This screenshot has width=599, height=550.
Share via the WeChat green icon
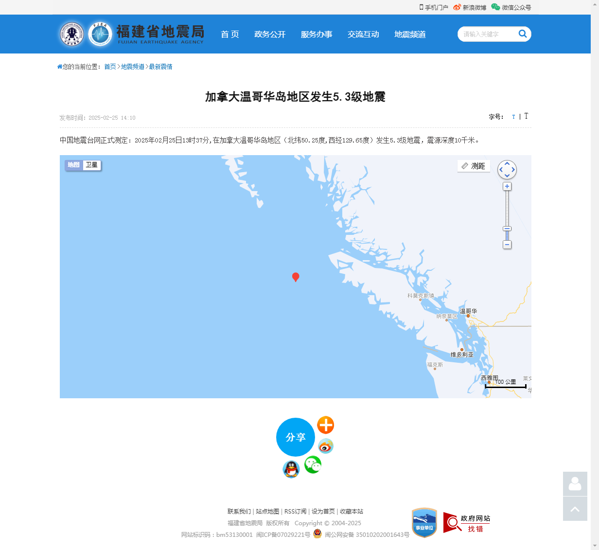pyautogui.click(x=313, y=464)
